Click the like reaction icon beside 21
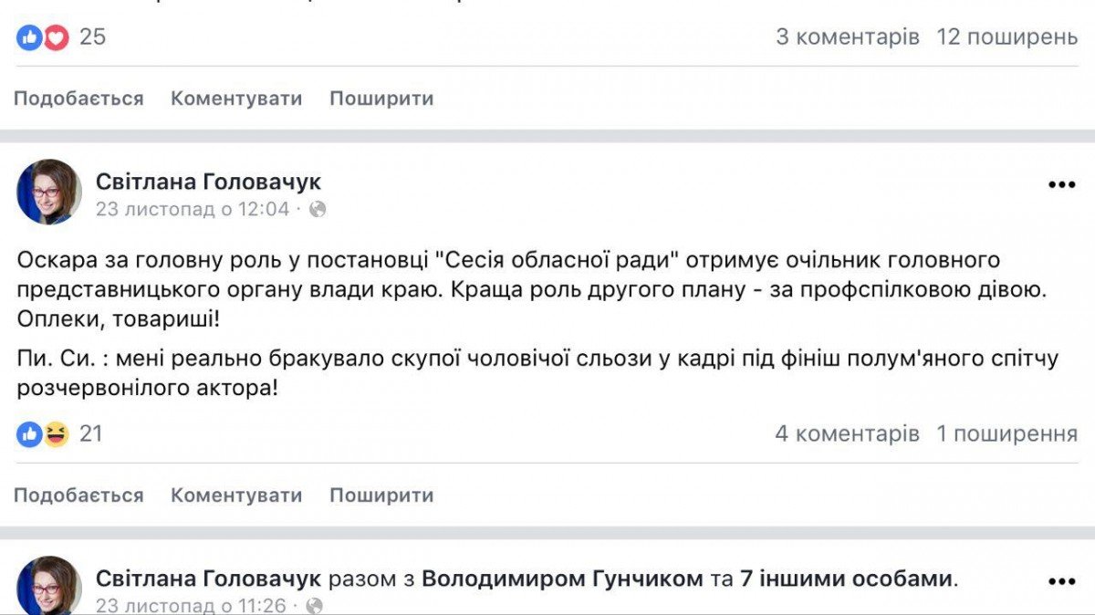Viewport: 1095px width, 615px height. (x=29, y=434)
